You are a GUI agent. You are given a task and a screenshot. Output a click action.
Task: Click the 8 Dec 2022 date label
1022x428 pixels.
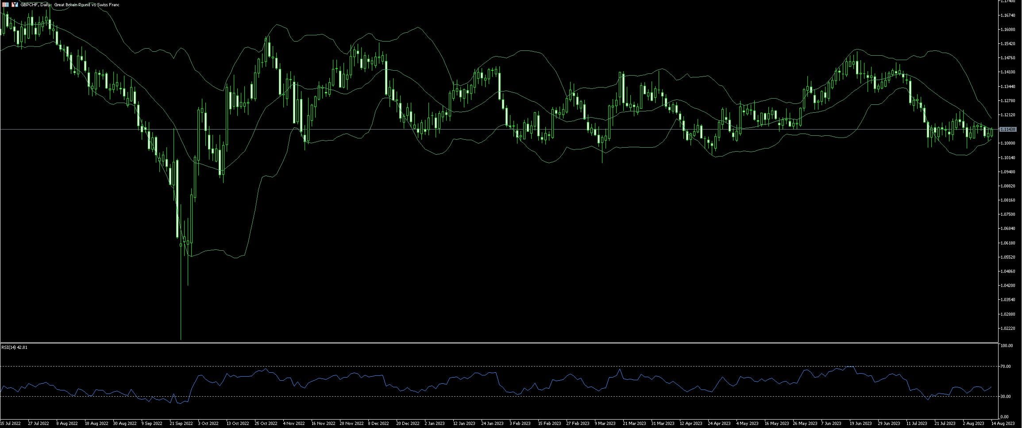[378, 424]
